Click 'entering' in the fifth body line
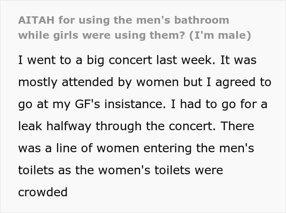The width and height of the screenshot is (286, 213). 168,149
